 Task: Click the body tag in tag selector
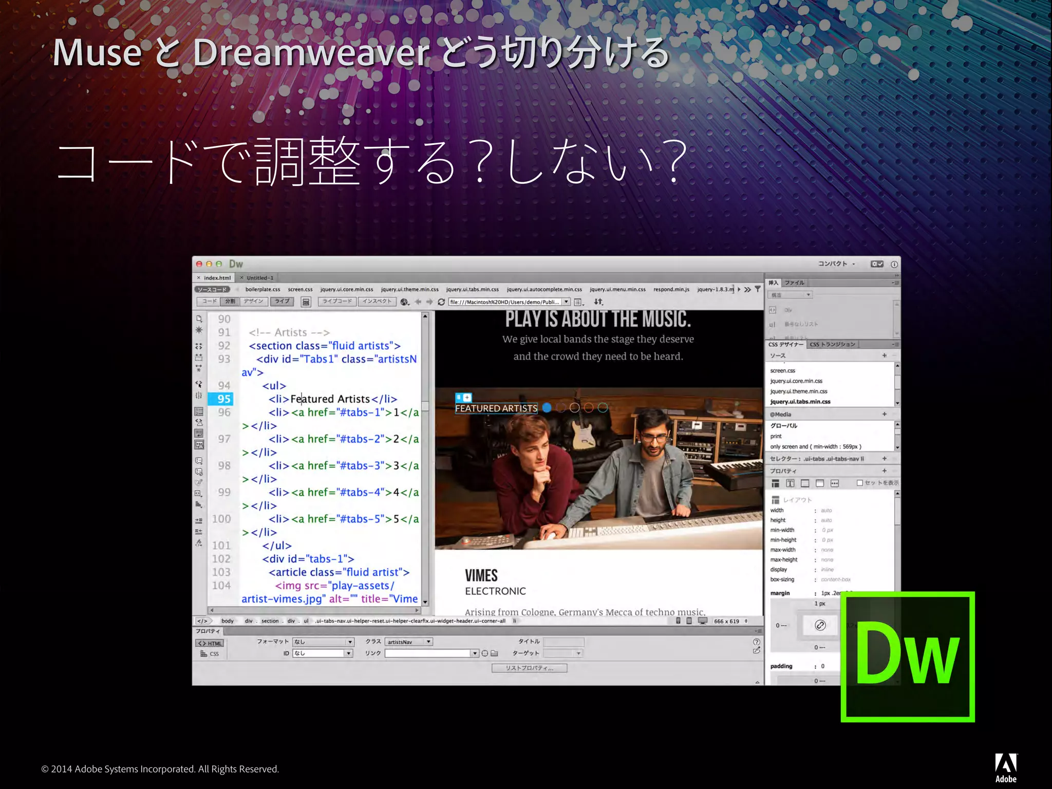[227, 621]
